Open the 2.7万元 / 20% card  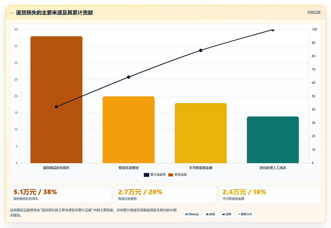pyautogui.click(x=166, y=194)
